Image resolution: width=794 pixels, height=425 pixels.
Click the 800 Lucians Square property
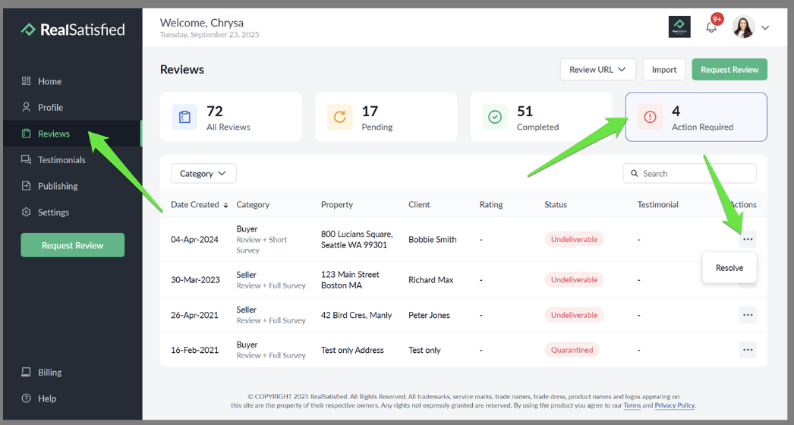[x=357, y=239]
